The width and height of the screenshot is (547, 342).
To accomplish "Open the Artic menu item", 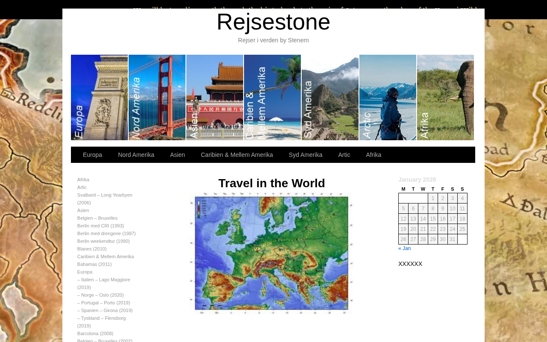I will pos(344,155).
